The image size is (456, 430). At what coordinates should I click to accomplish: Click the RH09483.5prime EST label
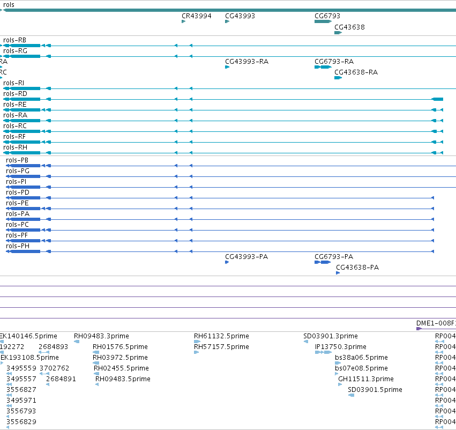coord(123,379)
